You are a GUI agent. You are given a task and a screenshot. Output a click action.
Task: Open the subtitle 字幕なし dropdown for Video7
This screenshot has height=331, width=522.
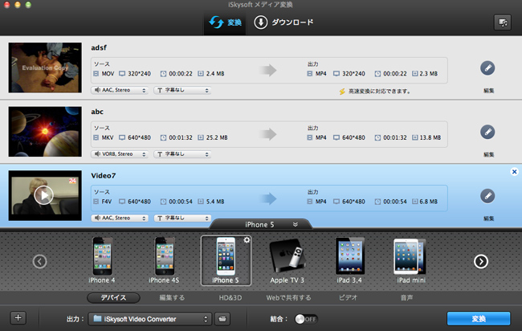182,218
